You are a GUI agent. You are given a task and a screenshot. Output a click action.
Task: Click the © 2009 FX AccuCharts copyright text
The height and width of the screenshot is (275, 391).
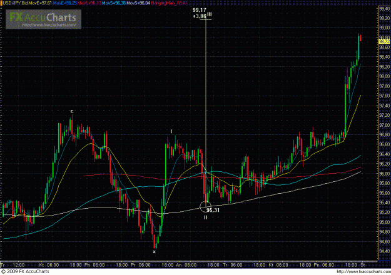25,271
